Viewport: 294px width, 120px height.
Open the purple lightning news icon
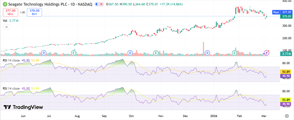(267, 53)
